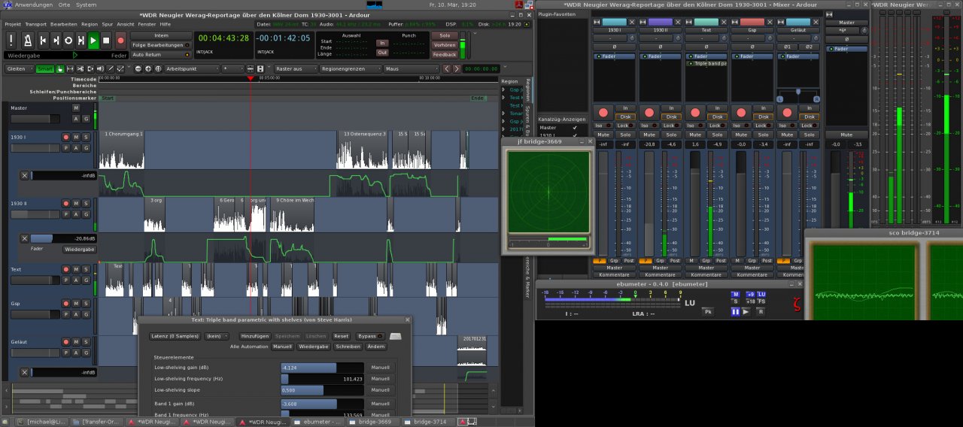Jump to session start with the transport button
Image resolution: width=963 pixels, height=427 pixels.
point(43,40)
